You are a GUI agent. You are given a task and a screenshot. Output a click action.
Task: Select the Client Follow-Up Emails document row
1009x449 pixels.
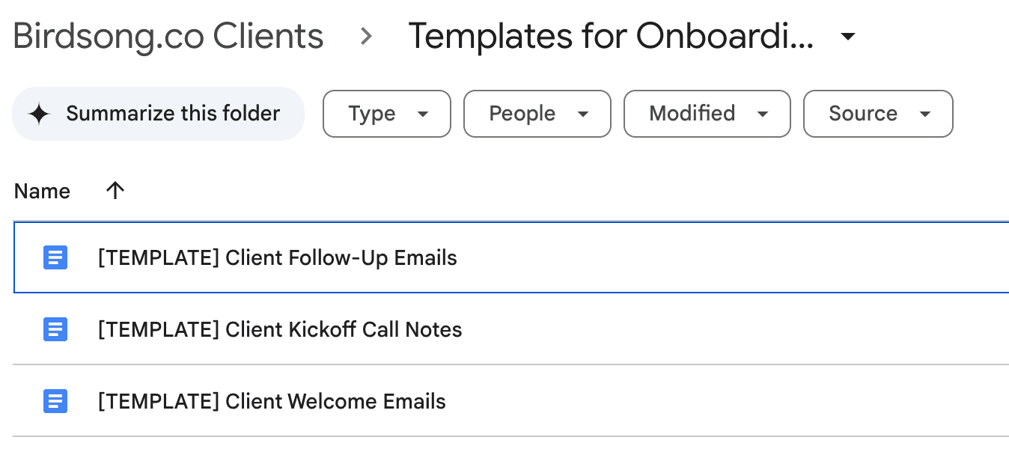tap(299, 257)
